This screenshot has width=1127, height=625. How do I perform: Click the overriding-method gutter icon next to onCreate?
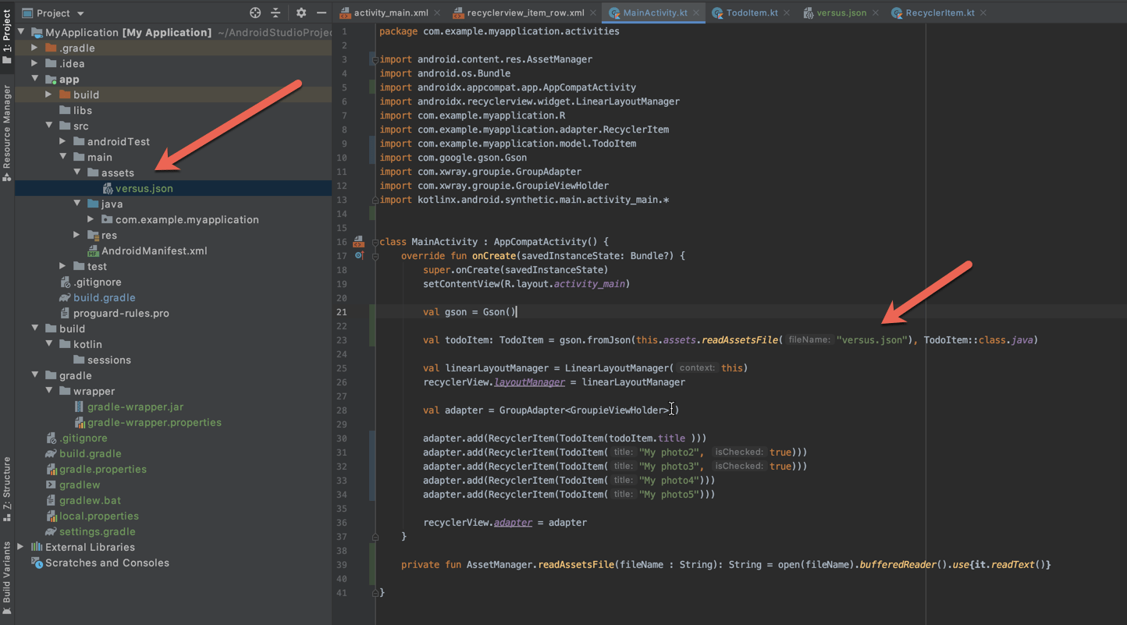tap(359, 256)
